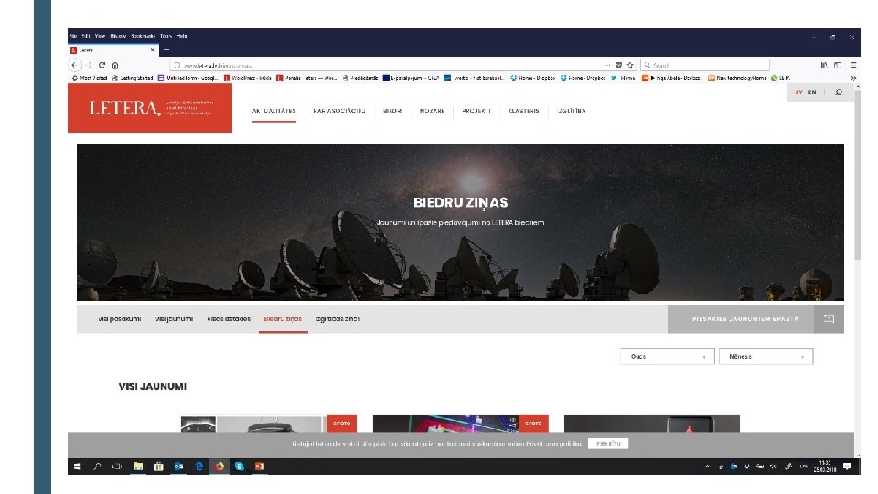Accept cookies with the Piekrītu button
878x494 pixels.
[x=608, y=444]
